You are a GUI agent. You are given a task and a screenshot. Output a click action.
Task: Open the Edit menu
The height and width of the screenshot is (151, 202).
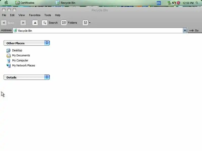point(12,15)
